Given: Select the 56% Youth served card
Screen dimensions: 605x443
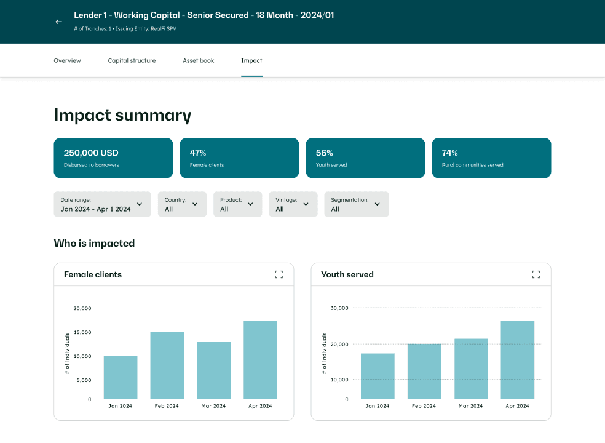Looking at the screenshot, I should coord(365,158).
